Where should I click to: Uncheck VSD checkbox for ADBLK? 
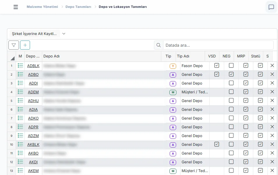pos(217,65)
